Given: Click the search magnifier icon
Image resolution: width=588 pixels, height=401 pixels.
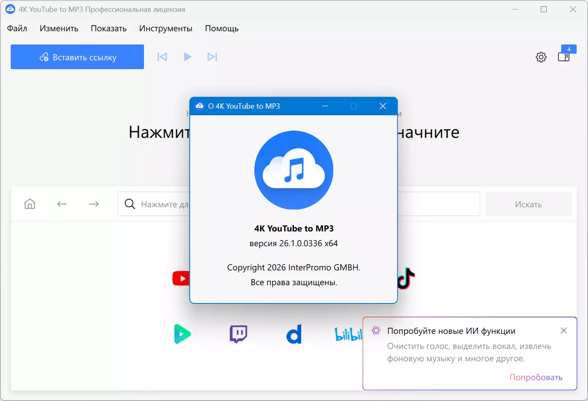Looking at the screenshot, I should pyautogui.click(x=130, y=204).
